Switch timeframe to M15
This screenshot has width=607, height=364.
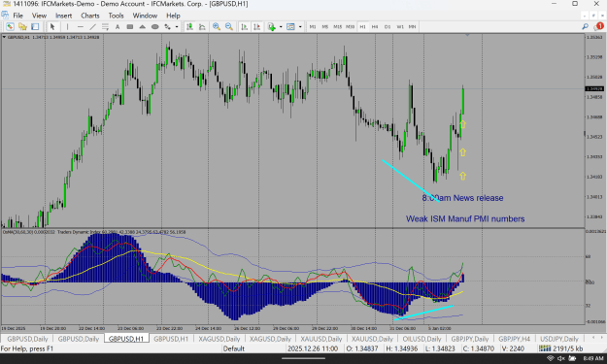[x=338, y=26]
